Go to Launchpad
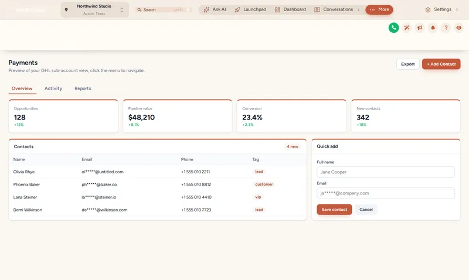Viewport: 469px width, 280px height. (x=250, y=9)
